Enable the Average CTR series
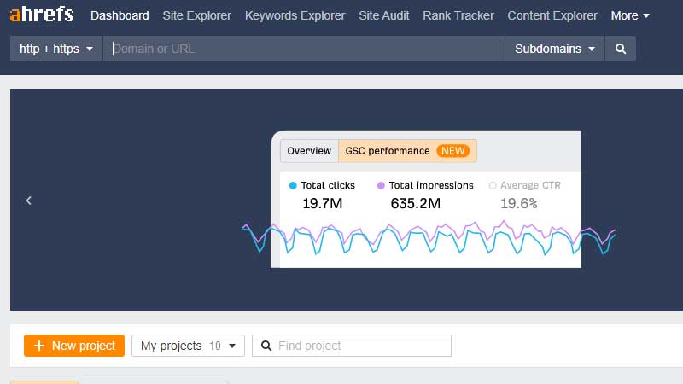683x384 pixels. [493, 185]
